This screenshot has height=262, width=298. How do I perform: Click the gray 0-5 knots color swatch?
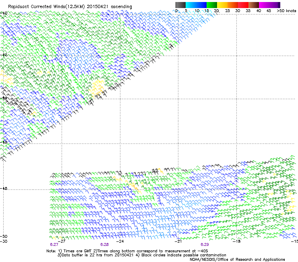[180, 5]
